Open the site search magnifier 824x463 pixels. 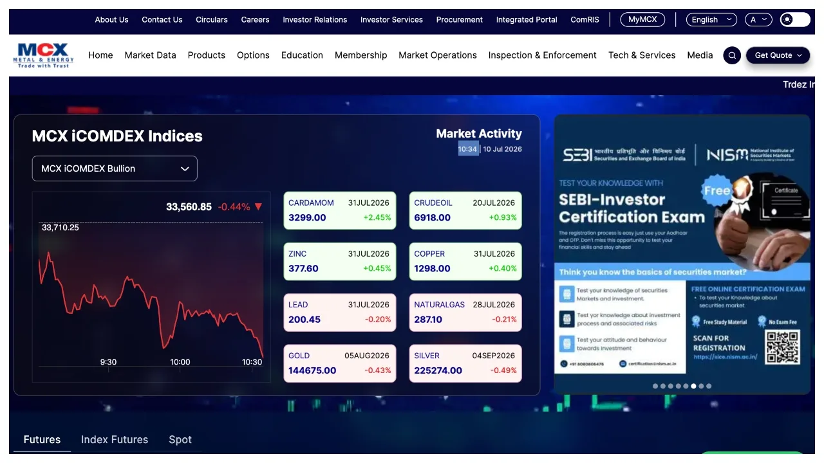(732, 55)
